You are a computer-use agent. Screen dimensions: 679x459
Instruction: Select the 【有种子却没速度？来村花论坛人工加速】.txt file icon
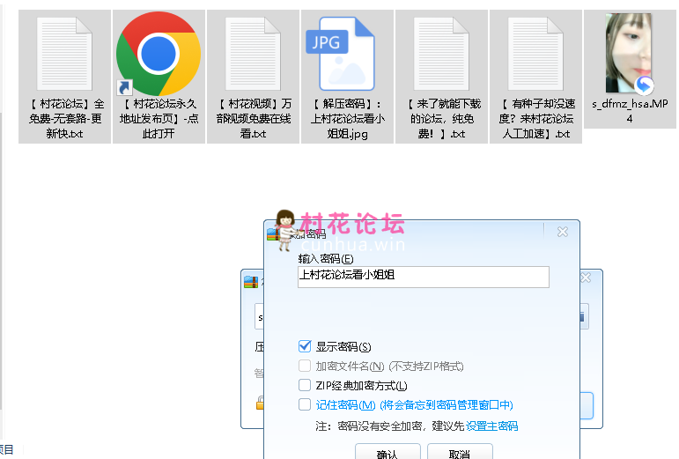tap(535, 53)
